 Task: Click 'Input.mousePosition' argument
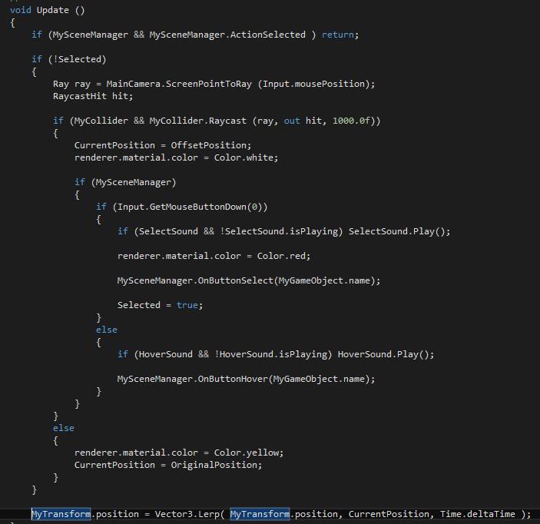(x=313, y=84)
